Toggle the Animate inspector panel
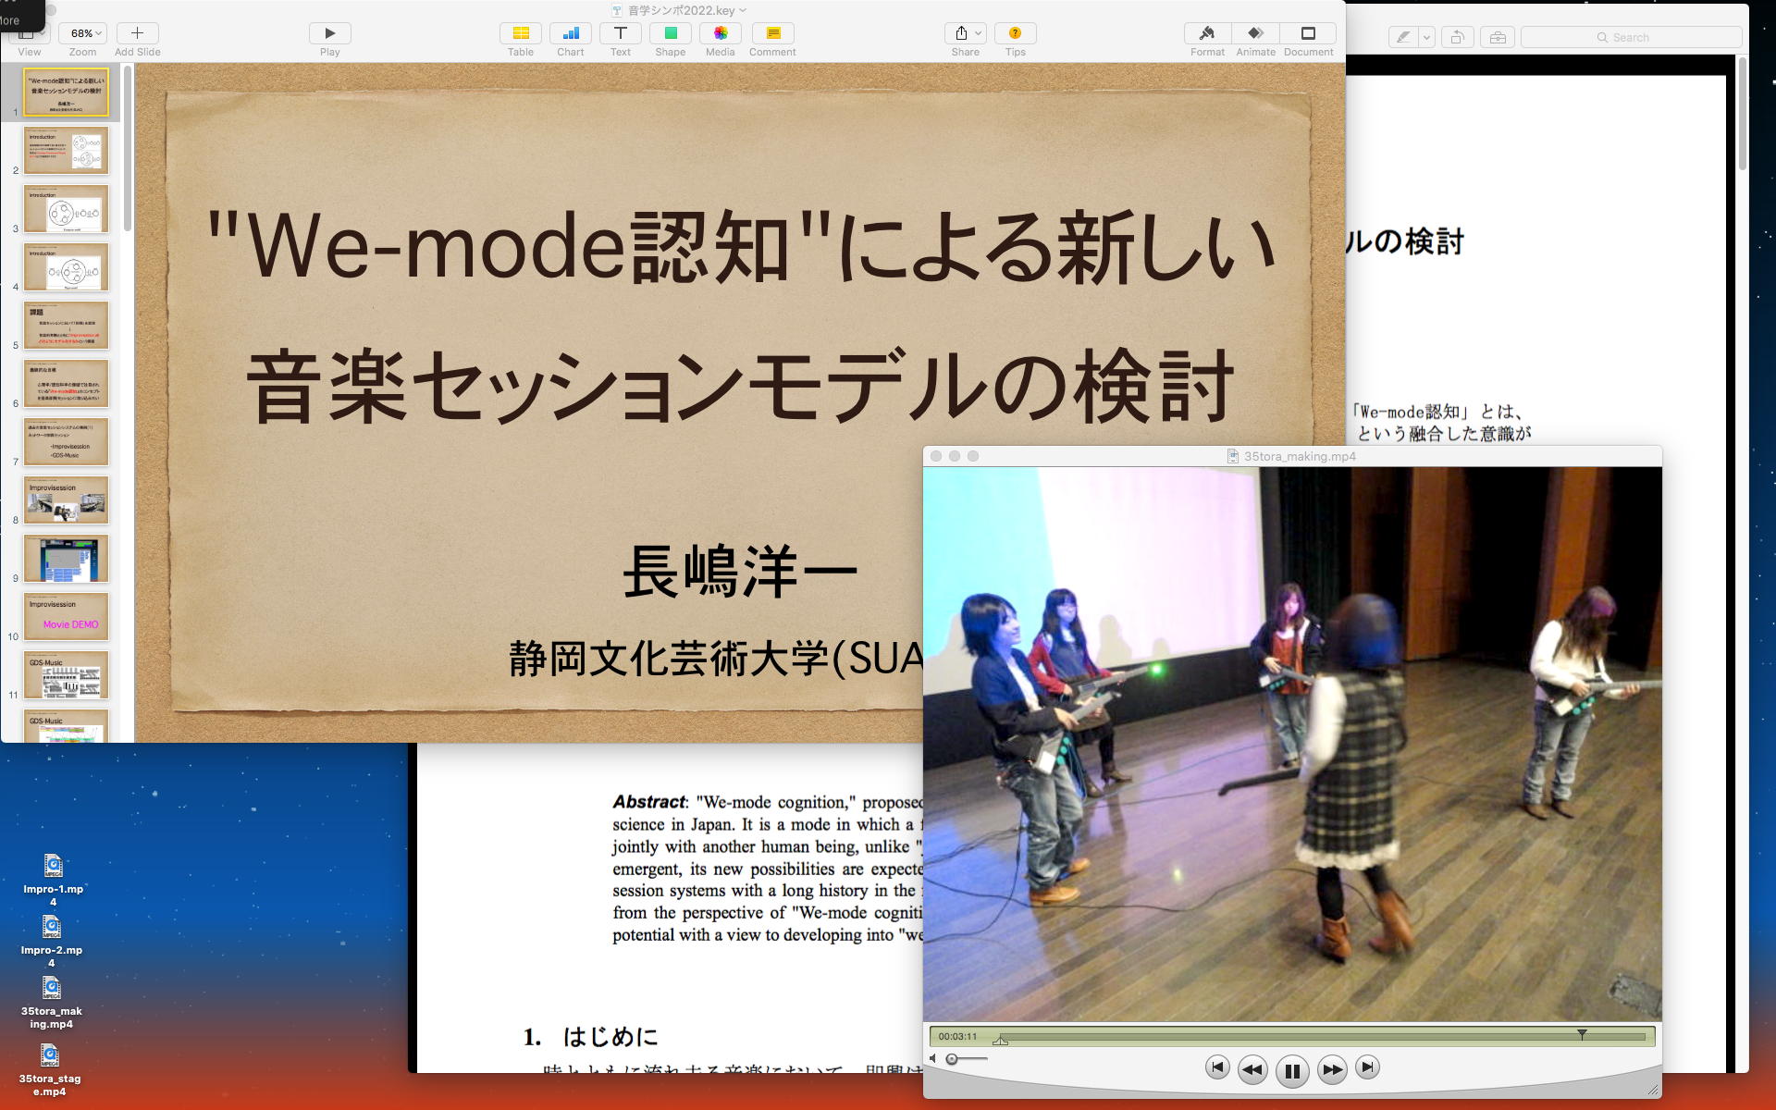This screenshot has width=1776, height=1110. click(x=1255, y=34)
